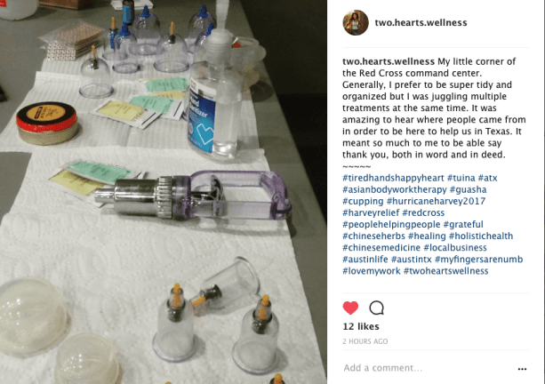Open the #localbusiness hashtag
The width and height of the screenshot is (545, 384).
(x=455, y=248)
